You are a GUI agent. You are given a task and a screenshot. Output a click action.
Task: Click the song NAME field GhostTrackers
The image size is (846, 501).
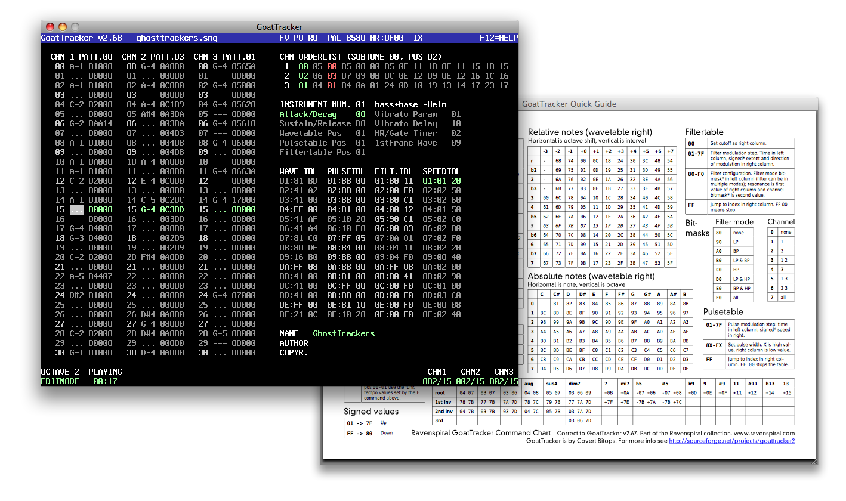tap(344, 333)
